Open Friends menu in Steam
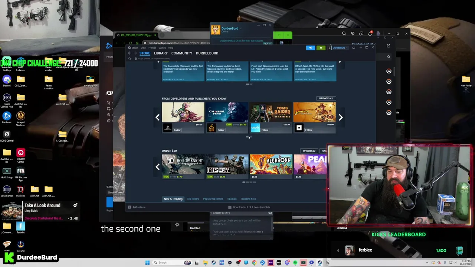This screenshot has height=267, width=475. pyautogui.click(x=152, y=47)
